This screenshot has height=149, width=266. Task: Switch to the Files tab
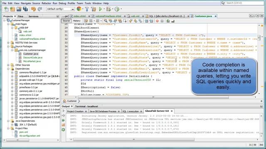(20, 16)
